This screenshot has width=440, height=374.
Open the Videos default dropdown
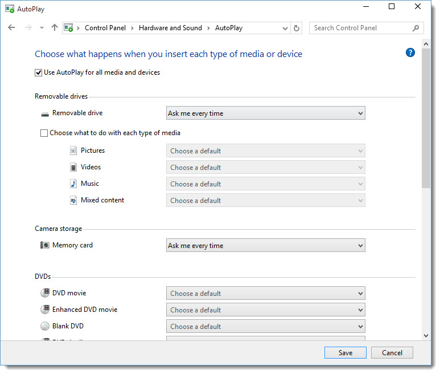(x=265, y=168)
